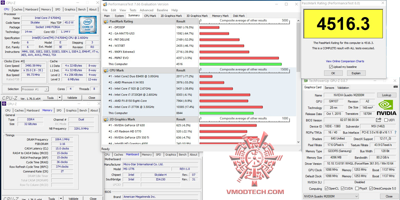The height and width of the screenshot is (200, 400).
Task: Click OK in the PassMark Rating dialog
Action: [x=333, y=73]
